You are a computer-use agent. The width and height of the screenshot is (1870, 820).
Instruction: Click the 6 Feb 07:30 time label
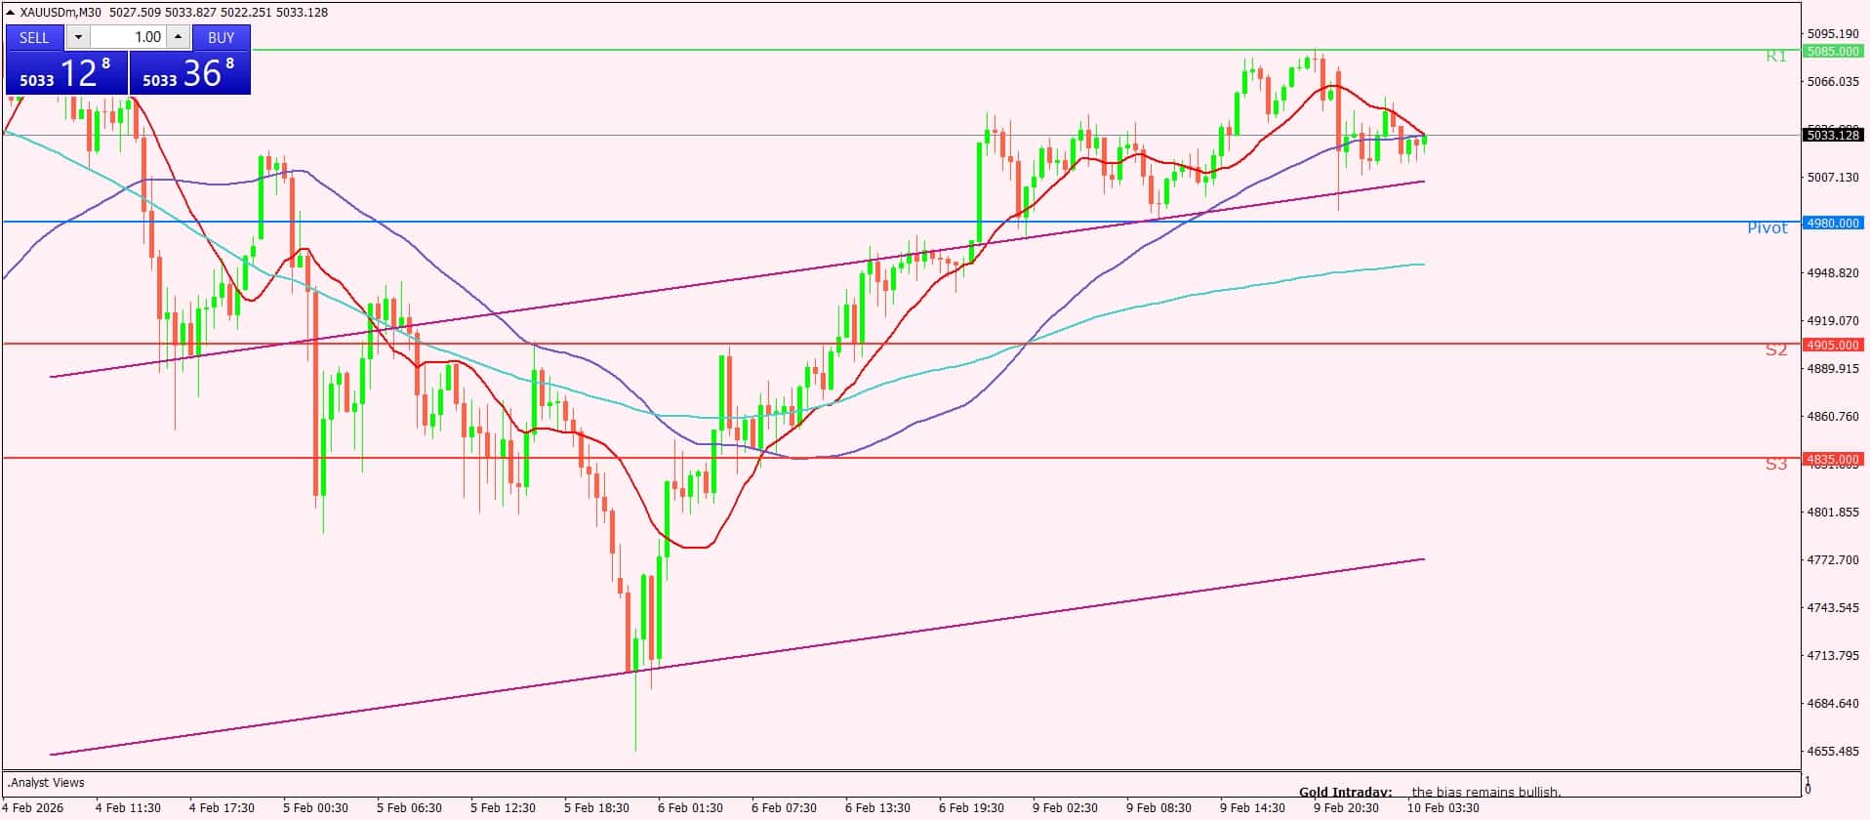pyautogui.click(x=784, y=807)
